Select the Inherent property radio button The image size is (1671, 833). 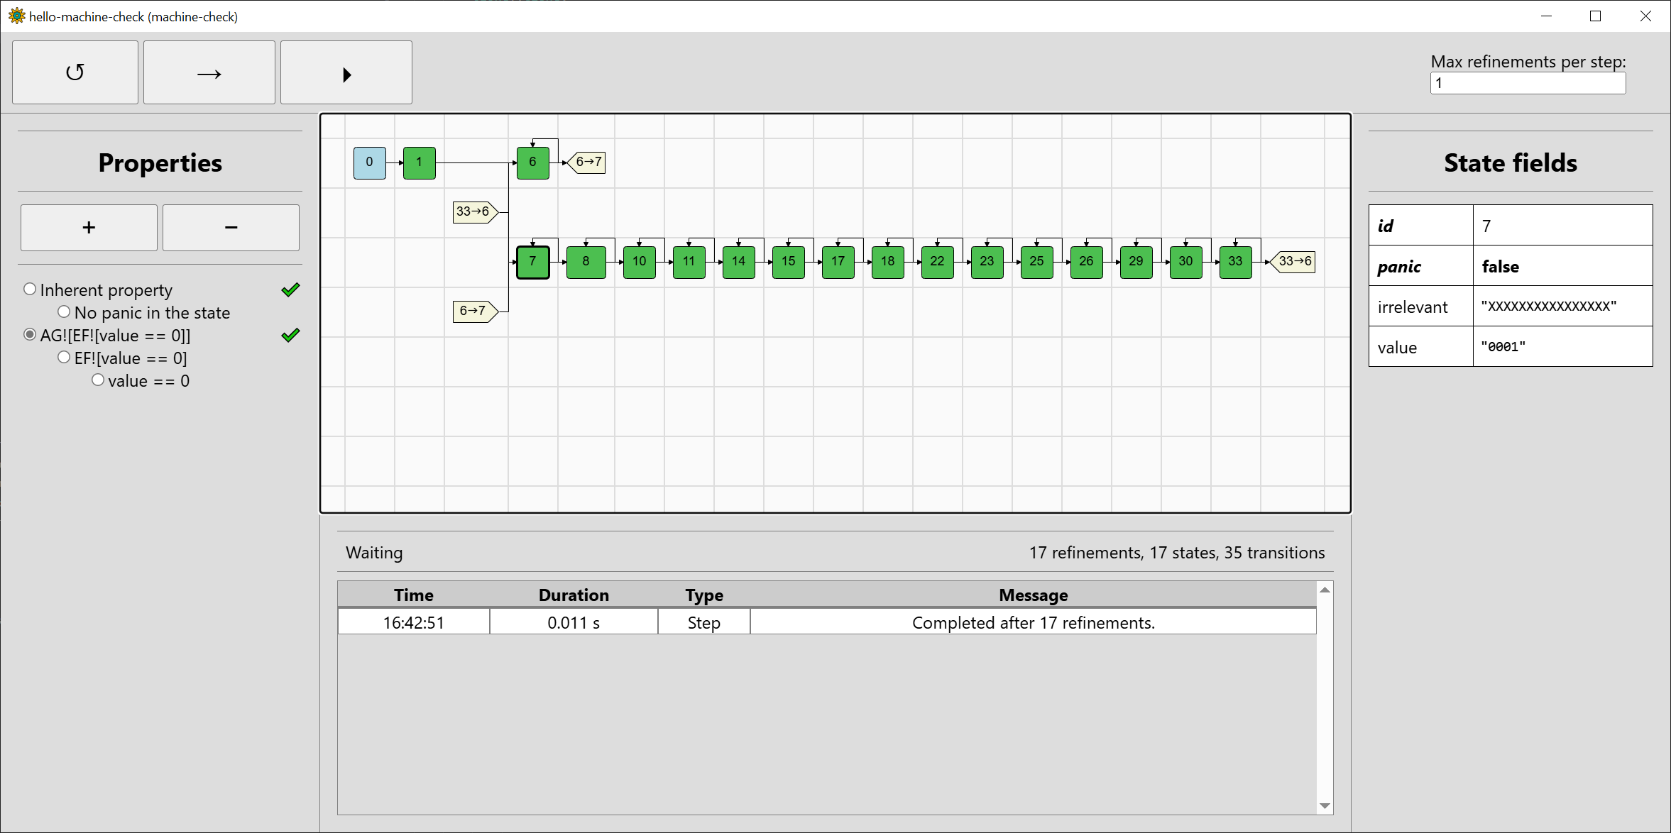tap(30, 289)
